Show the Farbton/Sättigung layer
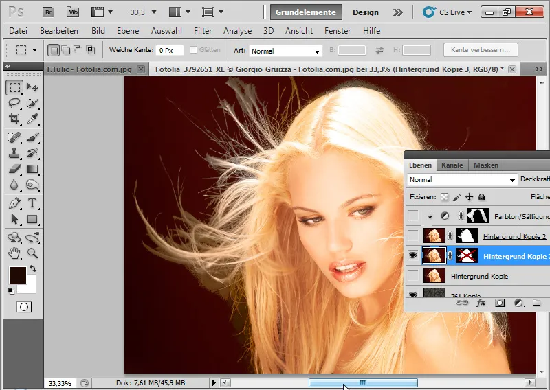The width and height of the screenshot is (550, 390). pyautogui.click(x=413, y=216)
